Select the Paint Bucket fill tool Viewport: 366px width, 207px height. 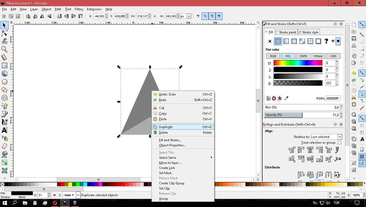click(4, 154)
